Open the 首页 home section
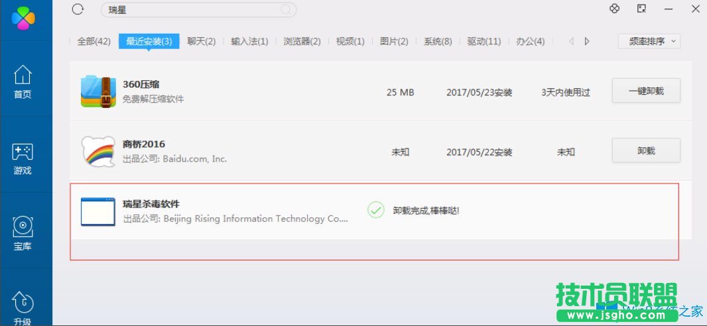 tap(23, 82)
